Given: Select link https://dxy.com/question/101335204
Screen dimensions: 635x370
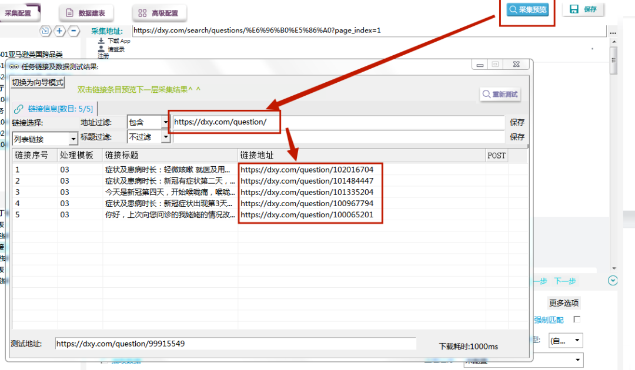Looking at the screenshot, I should (307, 193).
